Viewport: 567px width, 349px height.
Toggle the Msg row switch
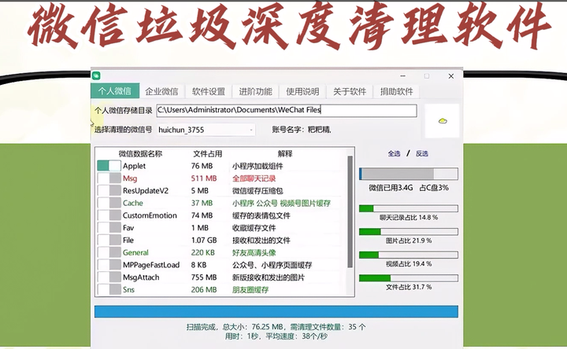pos(109,178)
